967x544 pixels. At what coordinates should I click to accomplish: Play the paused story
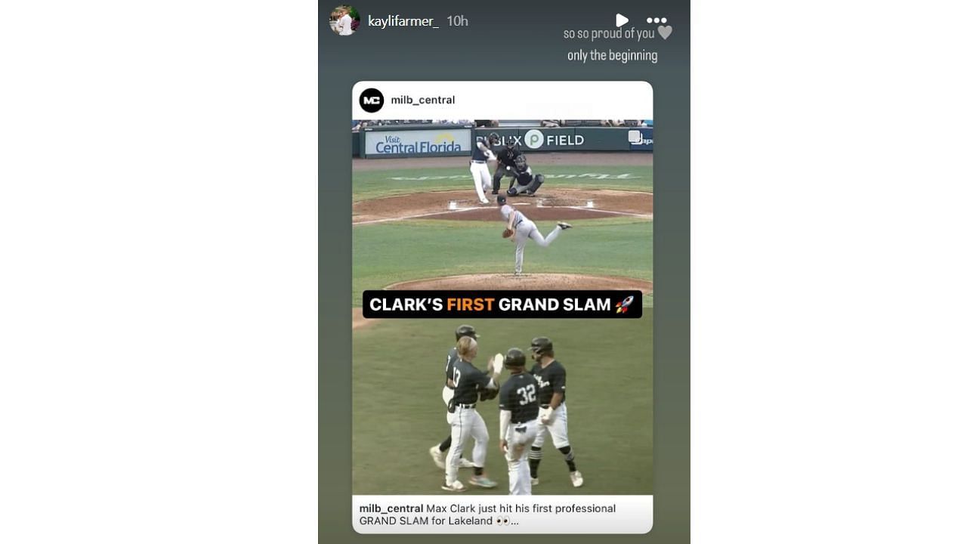click(x=622, y=20)
